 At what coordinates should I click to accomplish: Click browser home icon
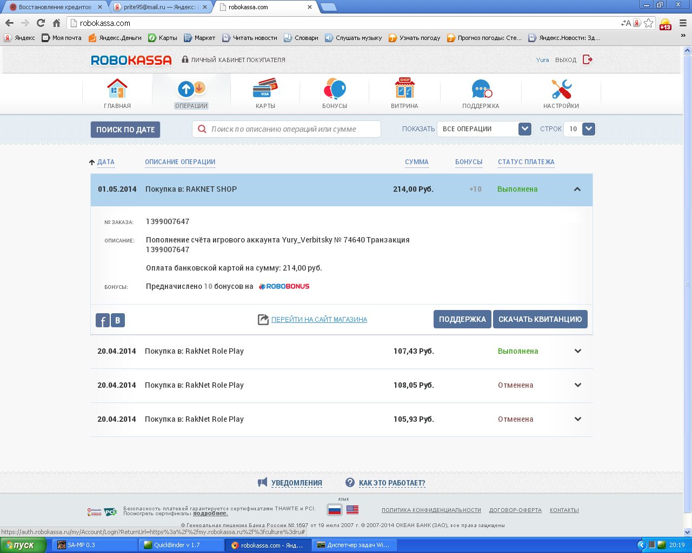point(56,23)
